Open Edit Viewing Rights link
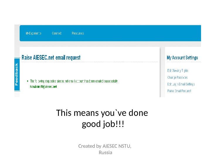Screen dimensions: 211x158 click(x=178, y=71)
